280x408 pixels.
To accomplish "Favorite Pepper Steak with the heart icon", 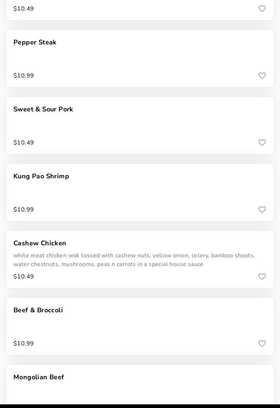I will click(262, 76).
